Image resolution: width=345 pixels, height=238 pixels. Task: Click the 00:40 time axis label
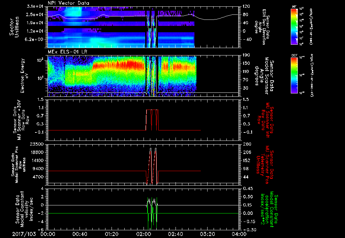tap(80, 234)
